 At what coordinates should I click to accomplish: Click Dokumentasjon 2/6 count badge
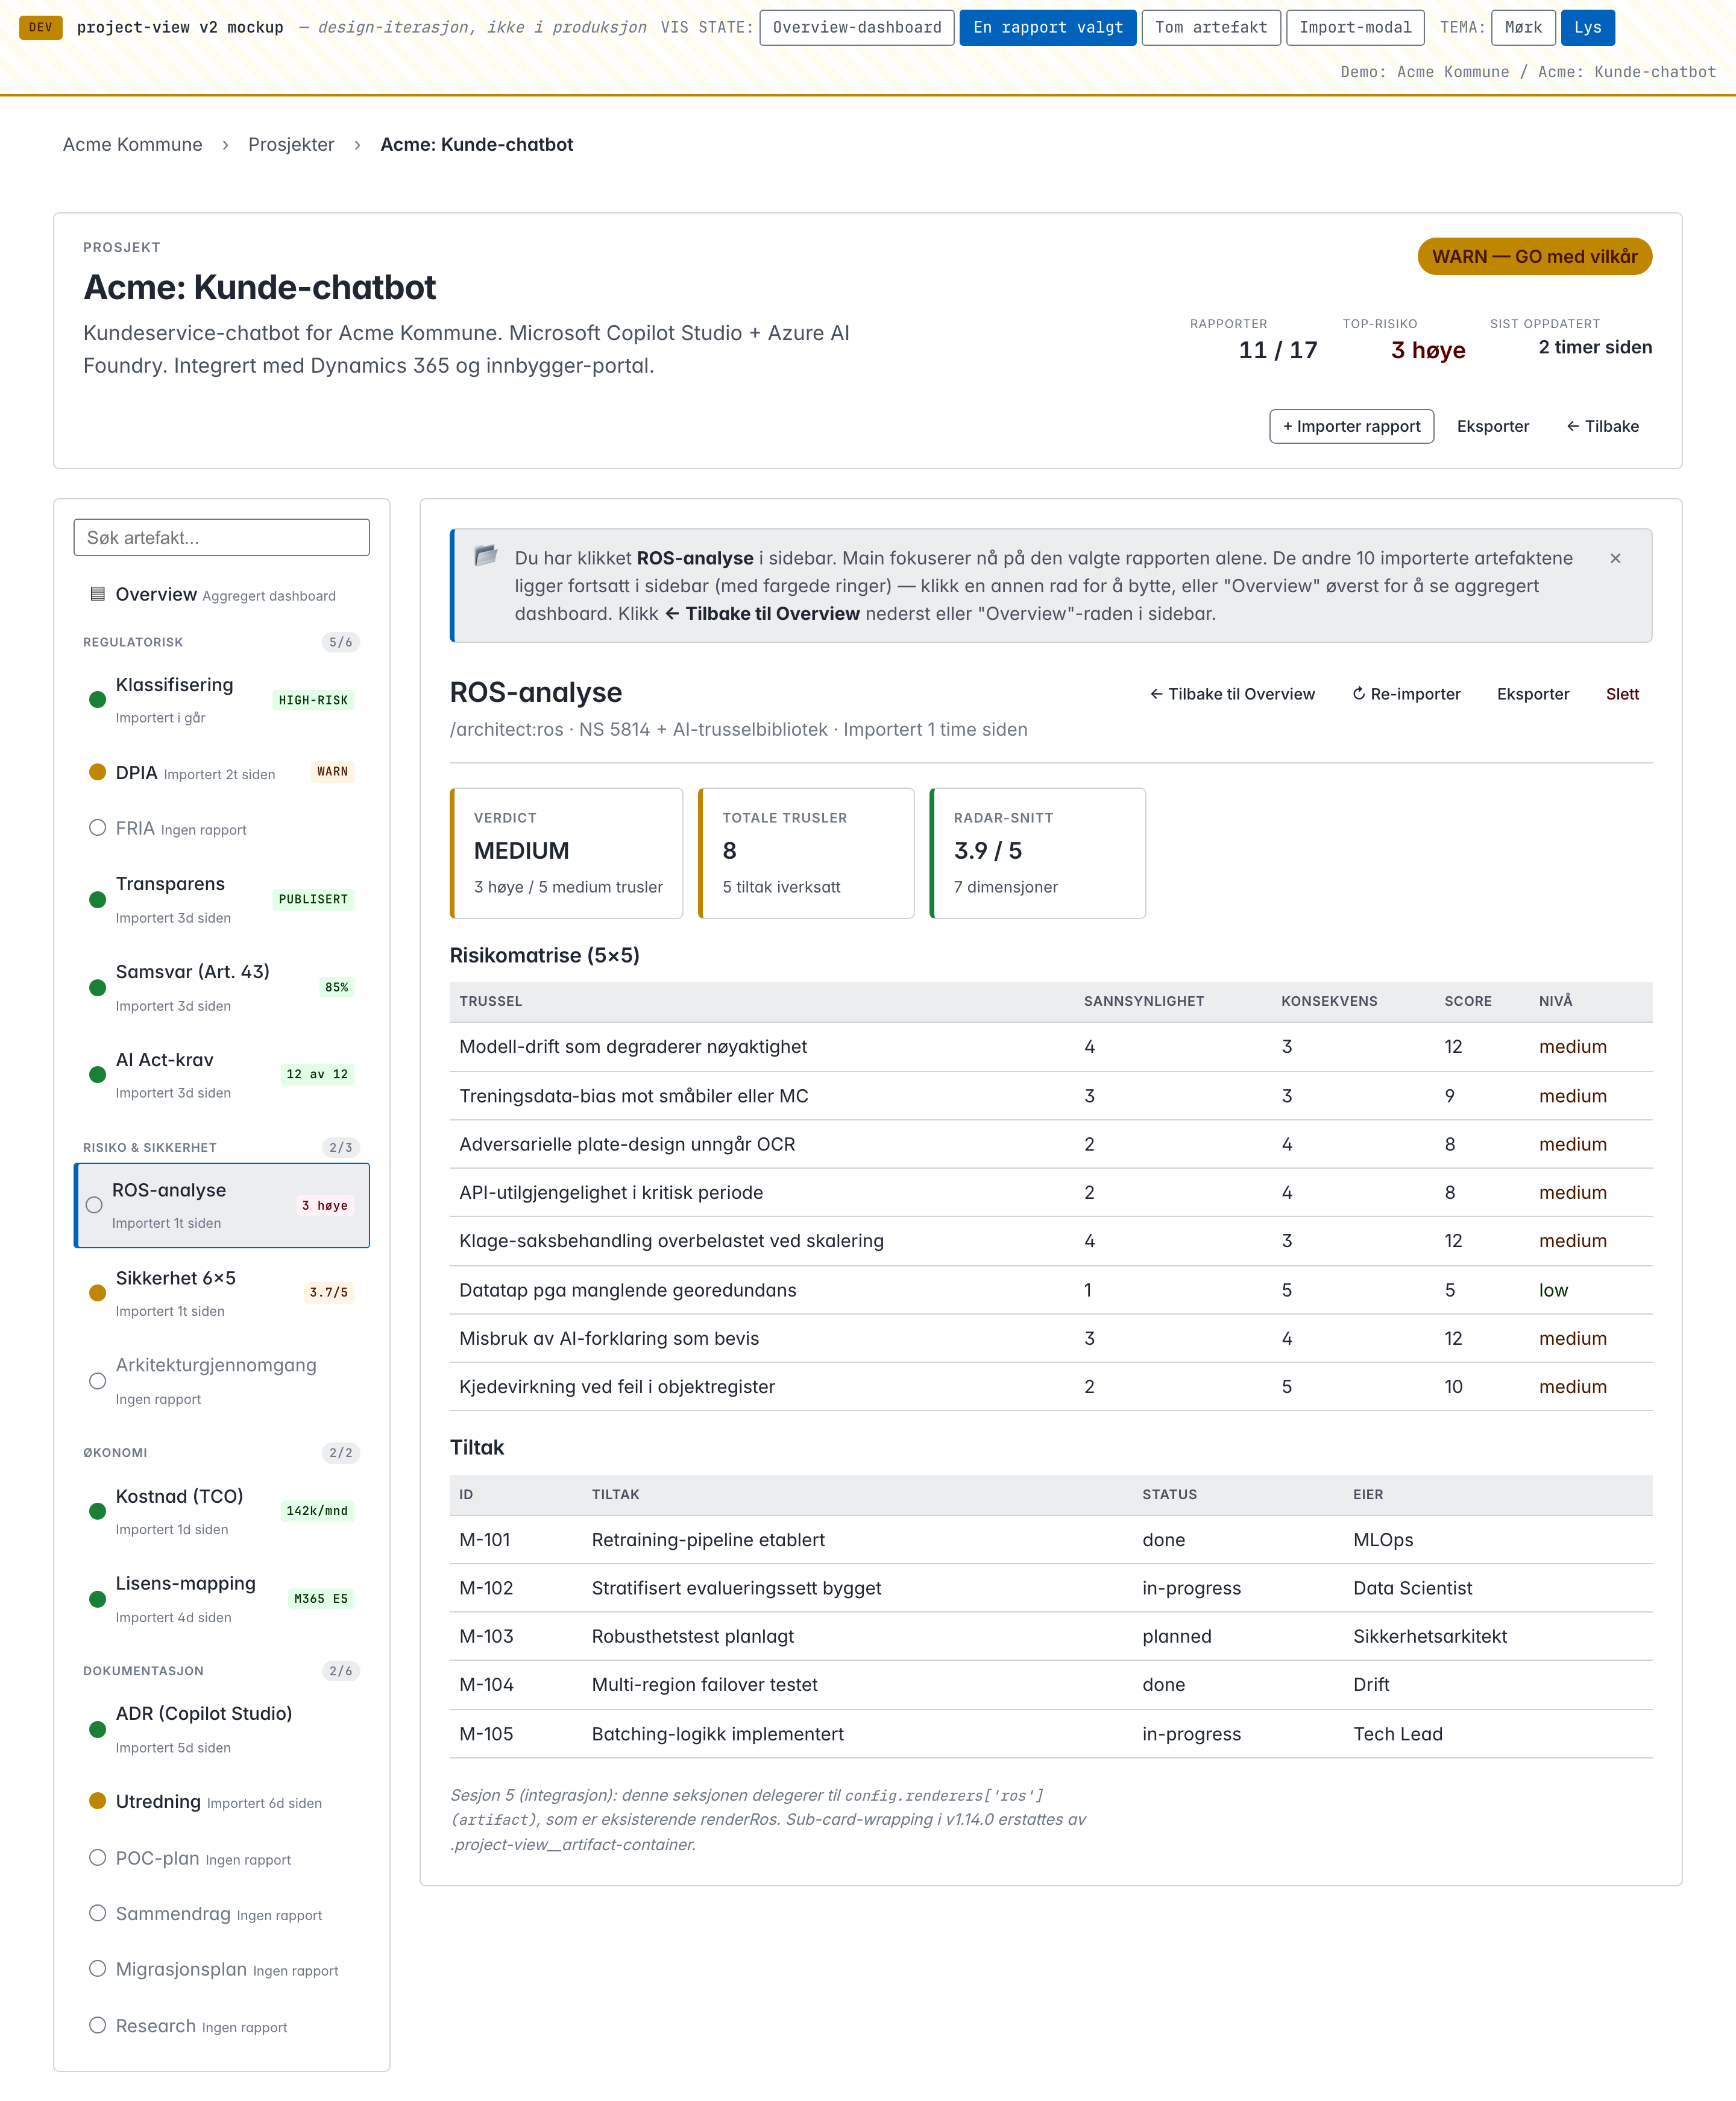340,1671
